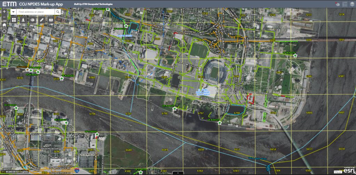Zoom out of the map
The width and height of the screenshot is (356, 175).
click(4, 17)
